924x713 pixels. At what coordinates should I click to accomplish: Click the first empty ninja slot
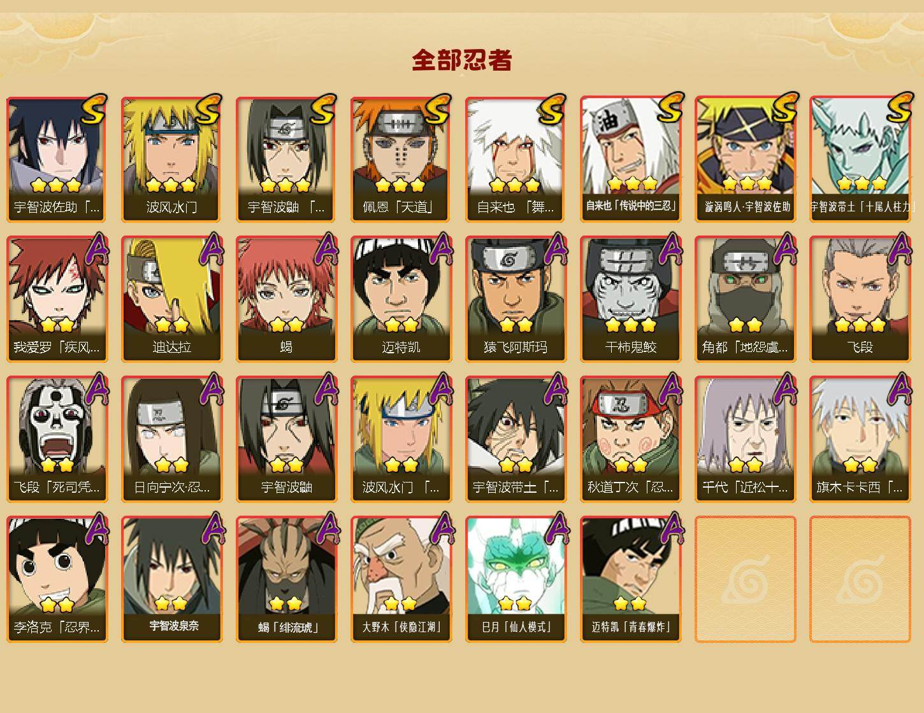pyautogui.click(x=745, y=579)
